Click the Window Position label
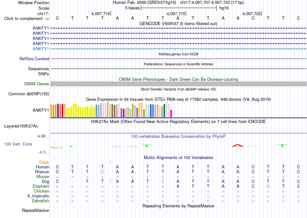 coord(34,3)
